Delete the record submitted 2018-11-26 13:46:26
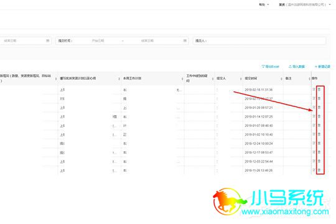The width and height of the screenshot is (336, 224). [319, 170]
